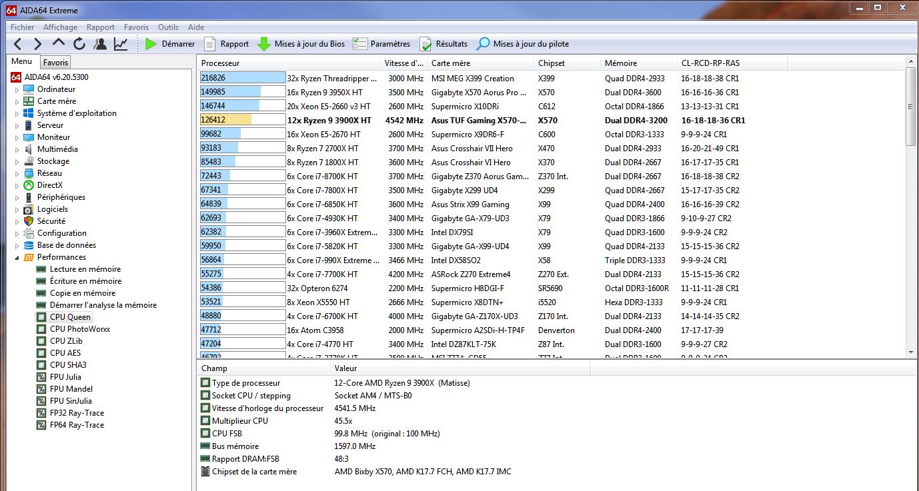Open the graph chart toolbar icon

[x=121, y=44]
